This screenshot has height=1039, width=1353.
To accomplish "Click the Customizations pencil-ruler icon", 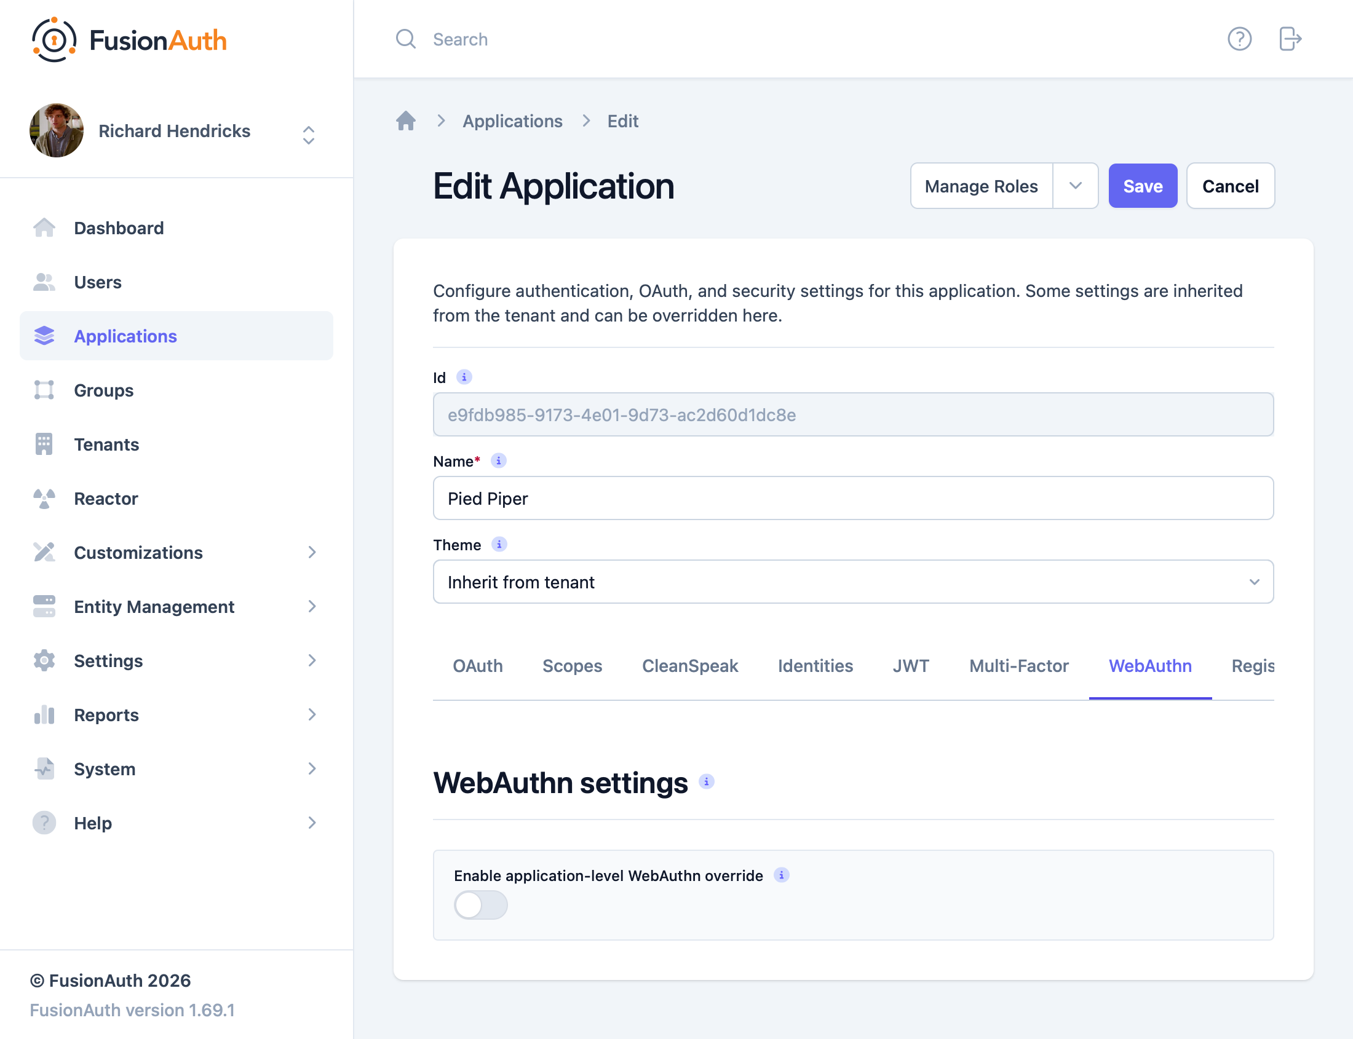I will pos(44,552).
